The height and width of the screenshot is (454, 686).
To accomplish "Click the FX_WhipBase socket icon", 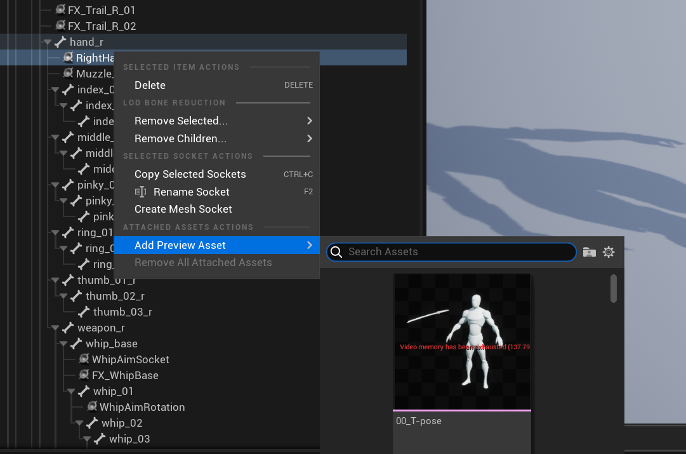I will (x=84, y=375).
